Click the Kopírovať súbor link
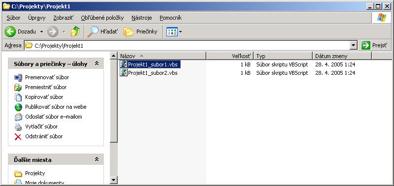This screenshot has width=394, height=186. tap(44, 97)
